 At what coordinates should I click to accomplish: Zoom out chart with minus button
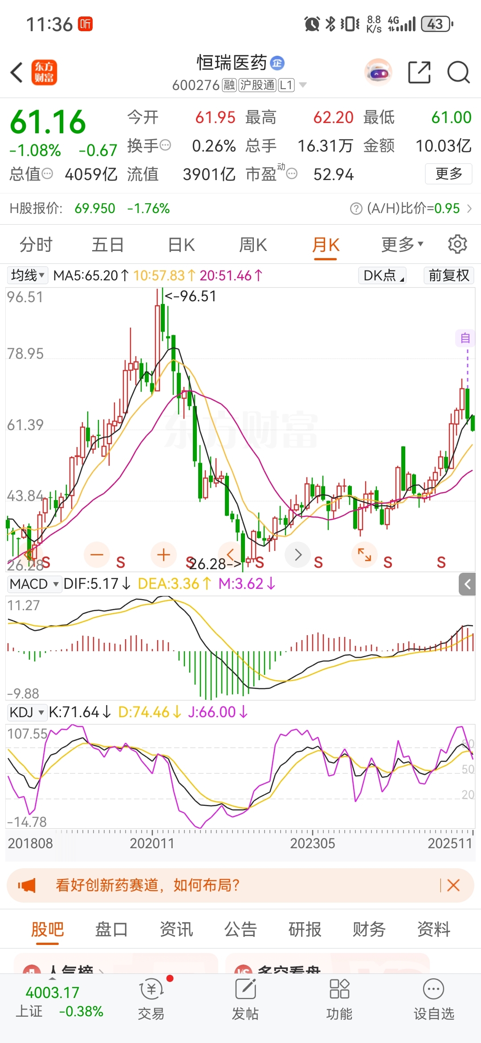[x=97, y=555]
